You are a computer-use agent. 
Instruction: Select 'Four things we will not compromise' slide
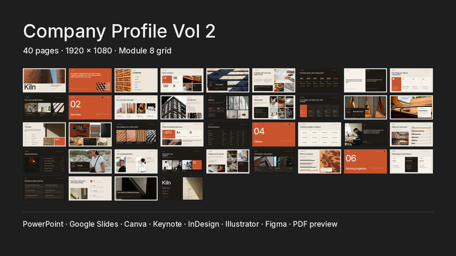click(x=411, y=80)
